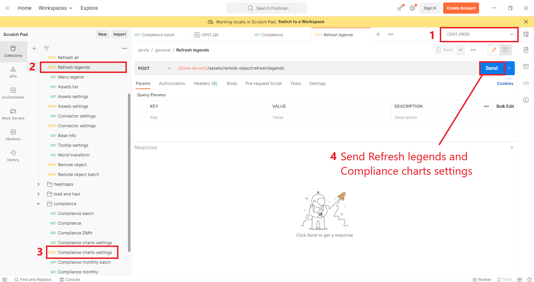Toggle the bottom-left sidebar pane icon

click(x=5, y=279)
